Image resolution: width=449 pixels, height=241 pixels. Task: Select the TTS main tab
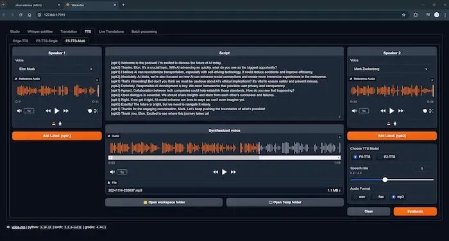click(88, 31)
